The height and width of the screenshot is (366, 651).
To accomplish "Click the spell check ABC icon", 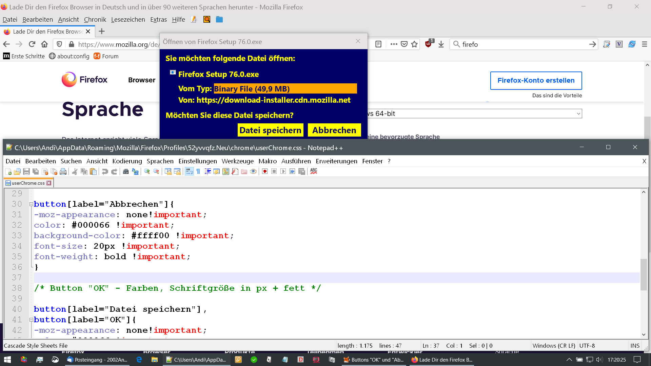I will [x=314, y=171].
